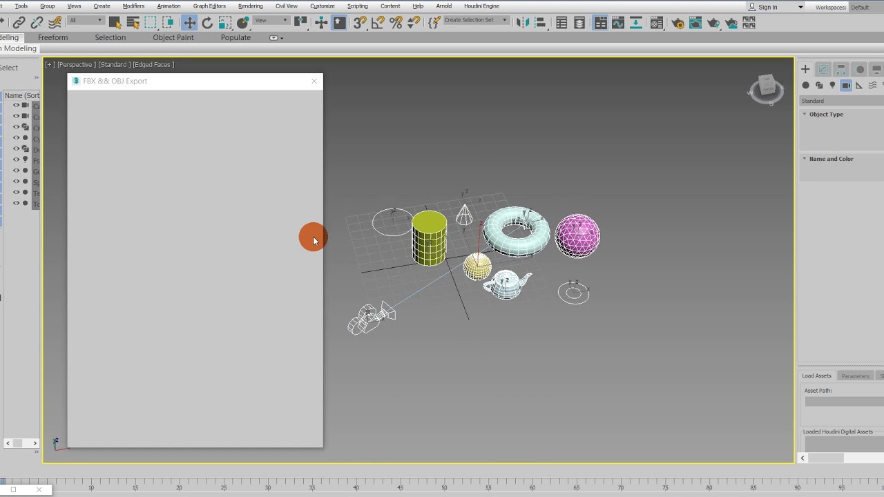Open the Modifiers menu
The width and height of the screenshot is (884, 497).
[x=133, y=6]
